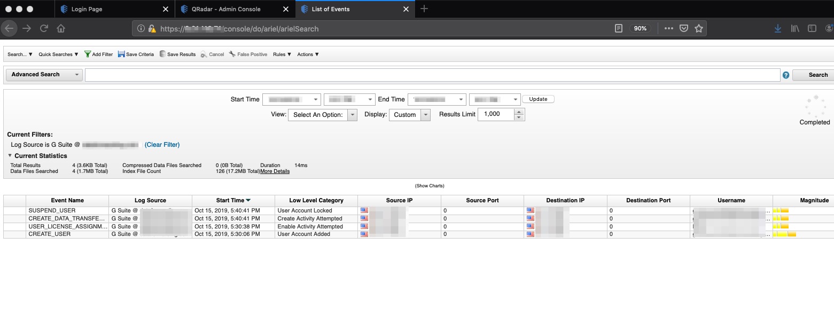Image resolution: width=834 pixels, height=332 pixels.
Task: Click Save Results toolbar item
Action: [x=177, y=54]
